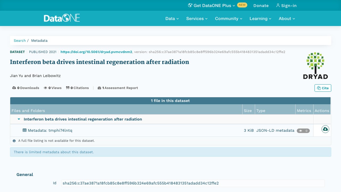The height and width of the screenshot is (192, 341).
Task: Click the Donate link
Action: [x=261, y=5]
